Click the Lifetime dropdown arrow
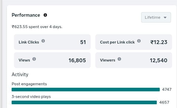This screenshot has height=108, width=177. (165, 17)
